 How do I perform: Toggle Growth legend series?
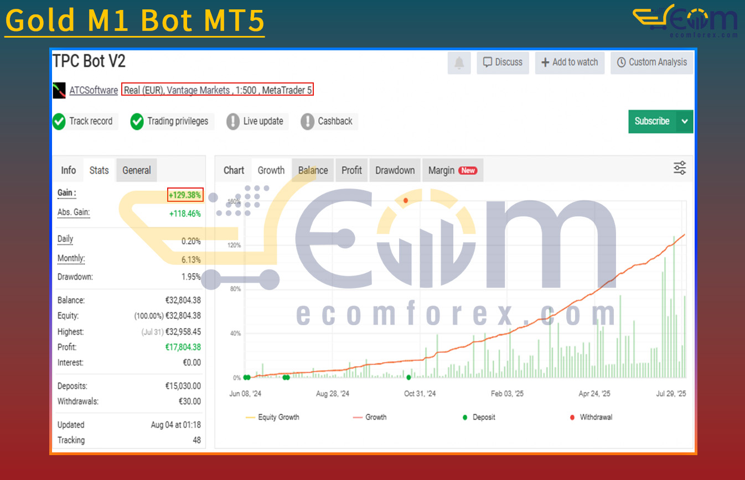point(370,417)
